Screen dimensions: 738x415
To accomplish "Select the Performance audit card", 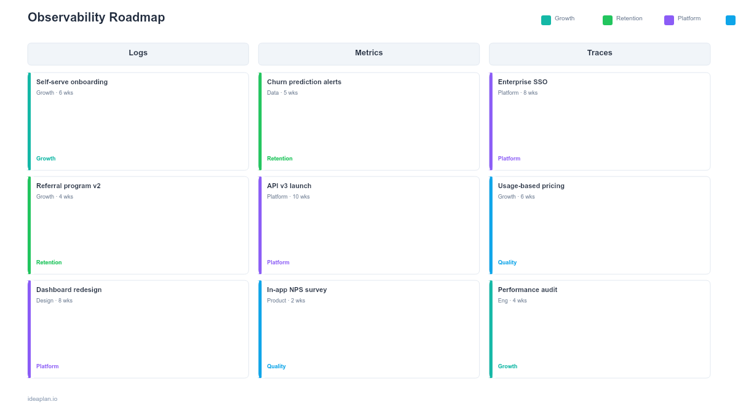I will (x=600, y=328).
